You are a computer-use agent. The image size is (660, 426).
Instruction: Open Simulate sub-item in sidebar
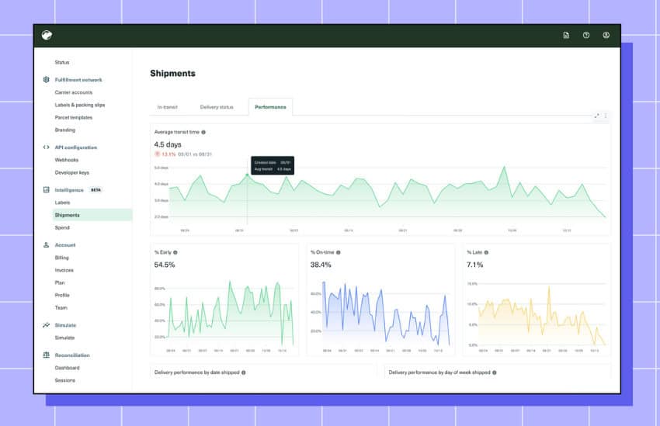64,338
